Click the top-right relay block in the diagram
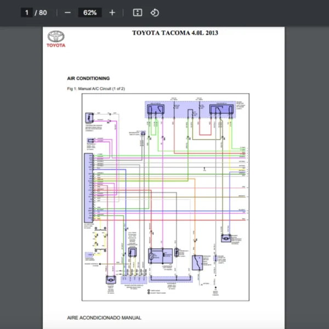The image size is (329, 329). coord(219,109)
